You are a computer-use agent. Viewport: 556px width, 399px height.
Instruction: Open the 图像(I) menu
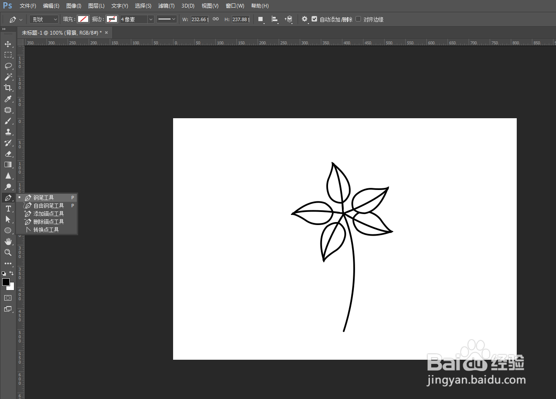point(74,6)
